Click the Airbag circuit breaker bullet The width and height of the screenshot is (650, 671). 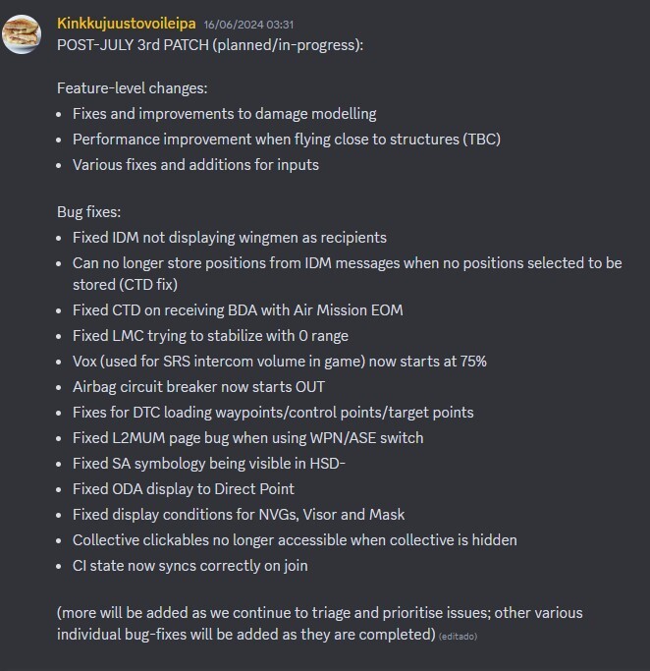pyautogui.click(x=199, y=387)
